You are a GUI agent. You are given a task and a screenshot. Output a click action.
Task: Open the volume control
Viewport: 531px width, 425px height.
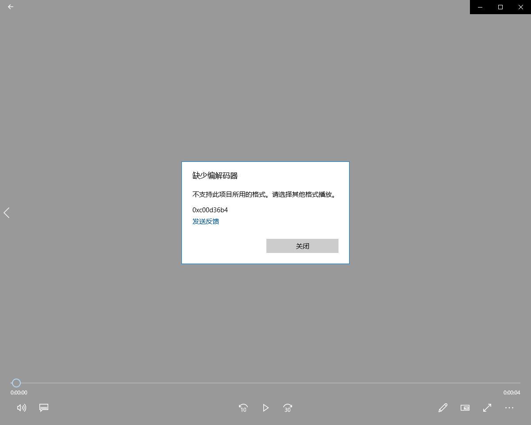tap(22, 408)
